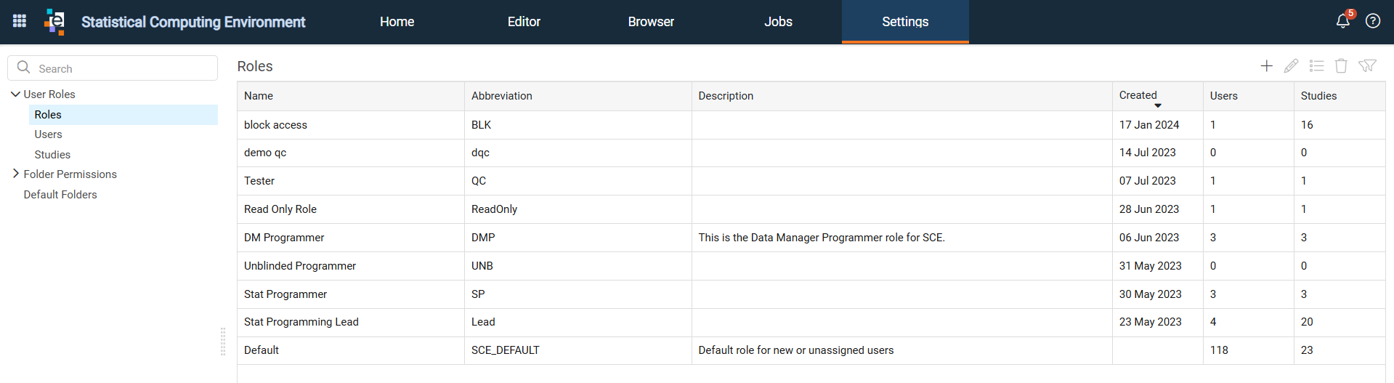Screen dimensions: 1394x383
Task: Select the Settings tab
Action: [x=905, y=22]
